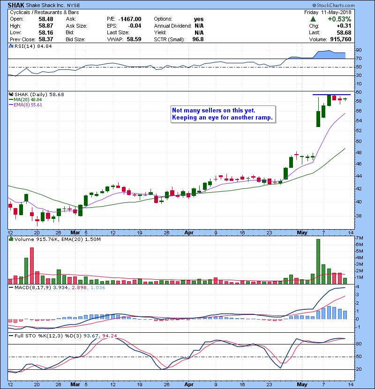Click the EPS value -0.04
Screen dimensions: 375x389
(135, 26)
